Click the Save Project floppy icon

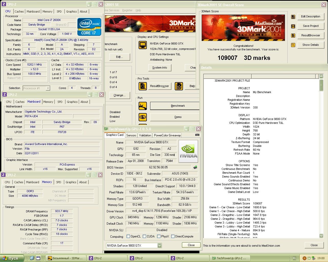[293, 26]
